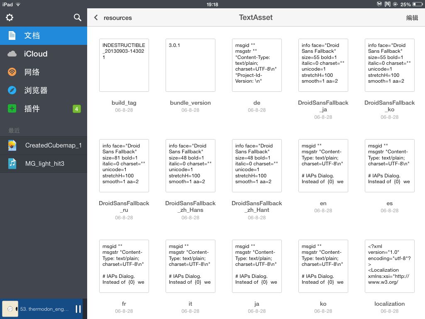The height and width of the screenshot is (319, 425).
Task: Select the localization file name label
Action: click(389, 304)
